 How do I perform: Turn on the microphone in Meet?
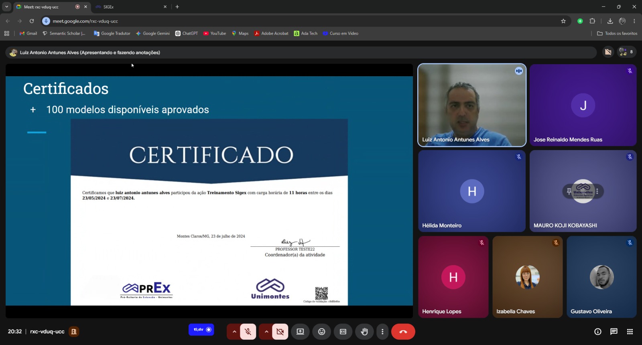[x=248, y=332]
